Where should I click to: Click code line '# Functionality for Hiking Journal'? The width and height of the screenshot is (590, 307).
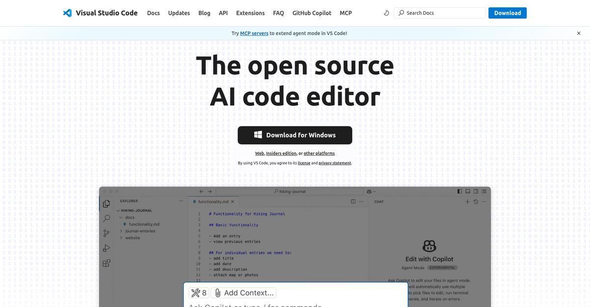(x=247, y=214)
